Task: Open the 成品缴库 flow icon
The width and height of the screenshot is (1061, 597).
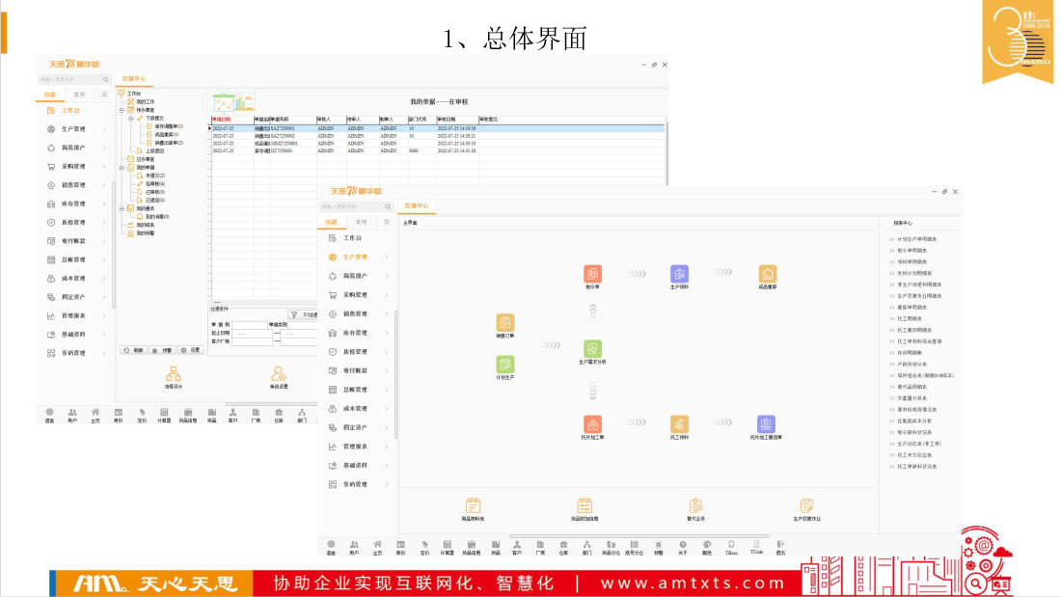Action: tap(768, 274)
